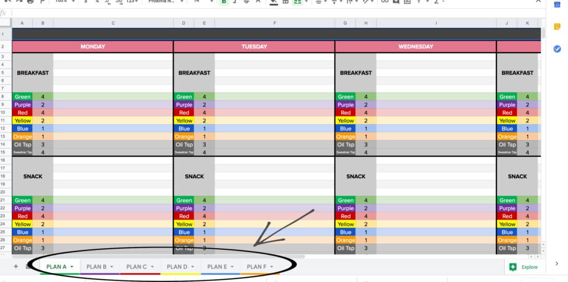Select the BREAKFAST cell under WEDNESDAY
Viewport: 568px width, 282px height.
pyautogui.click(x=356, y=73)
